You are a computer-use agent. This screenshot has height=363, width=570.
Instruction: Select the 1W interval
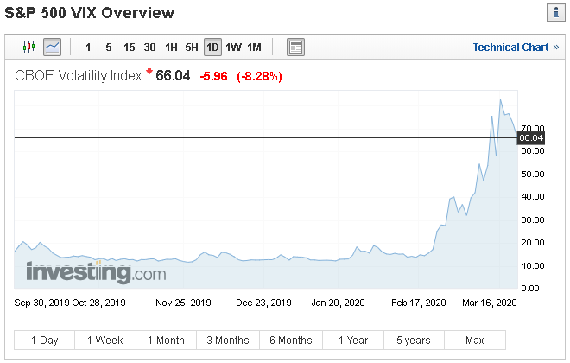pyautogui.click(x=233, y=48)
